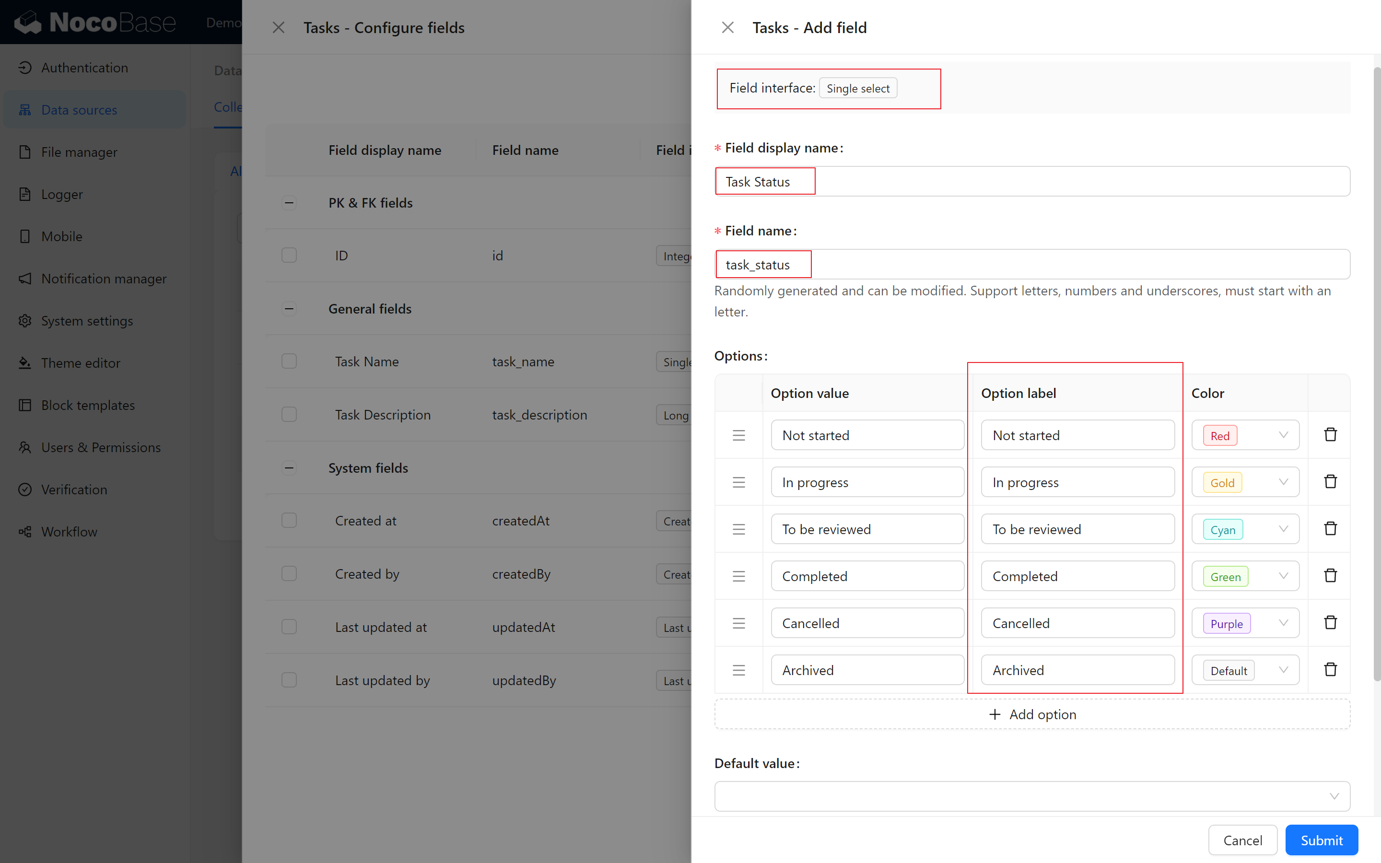The image size is (1381, 863).
Task: Click the Logger sidebar icon
Action: 24,194
